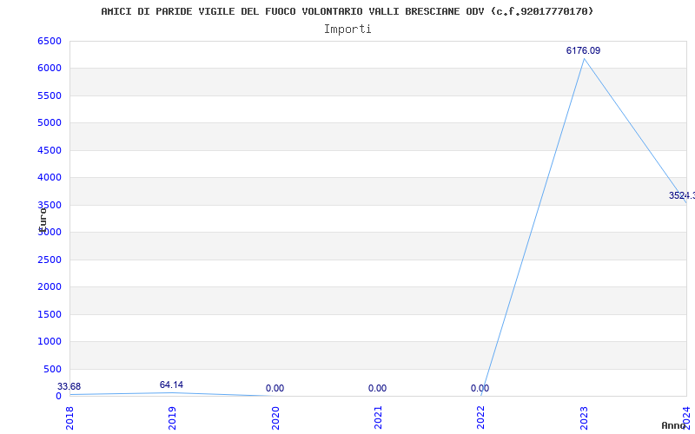Viewport: 695px width, 434px height.
Task: Click the 3524 data label near 2024
Action: click(x=682, y=195)
